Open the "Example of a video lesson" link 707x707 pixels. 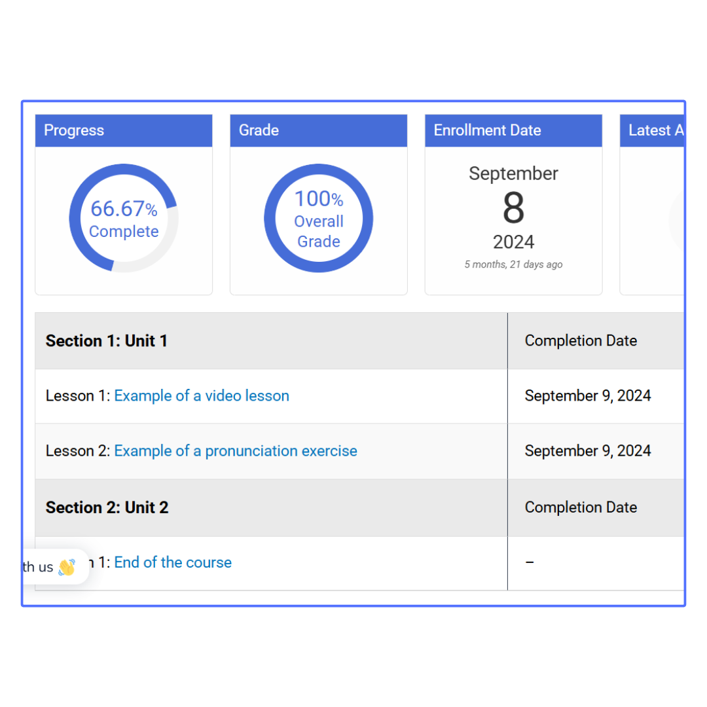tap(202, 396)
